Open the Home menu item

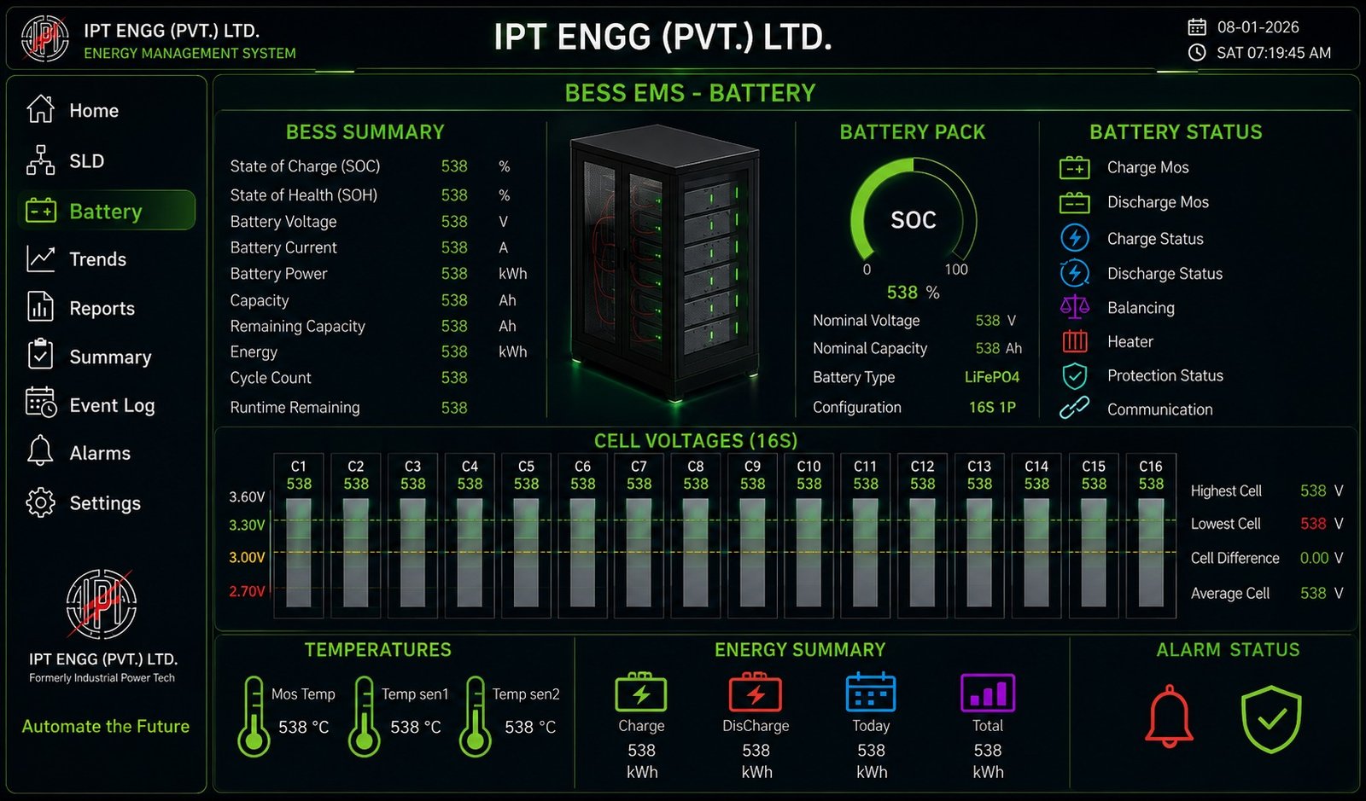[x=107, y=110]
